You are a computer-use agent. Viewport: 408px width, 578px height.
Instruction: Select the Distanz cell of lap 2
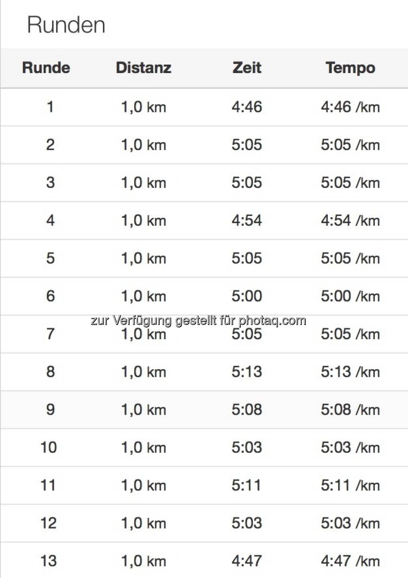143,145
